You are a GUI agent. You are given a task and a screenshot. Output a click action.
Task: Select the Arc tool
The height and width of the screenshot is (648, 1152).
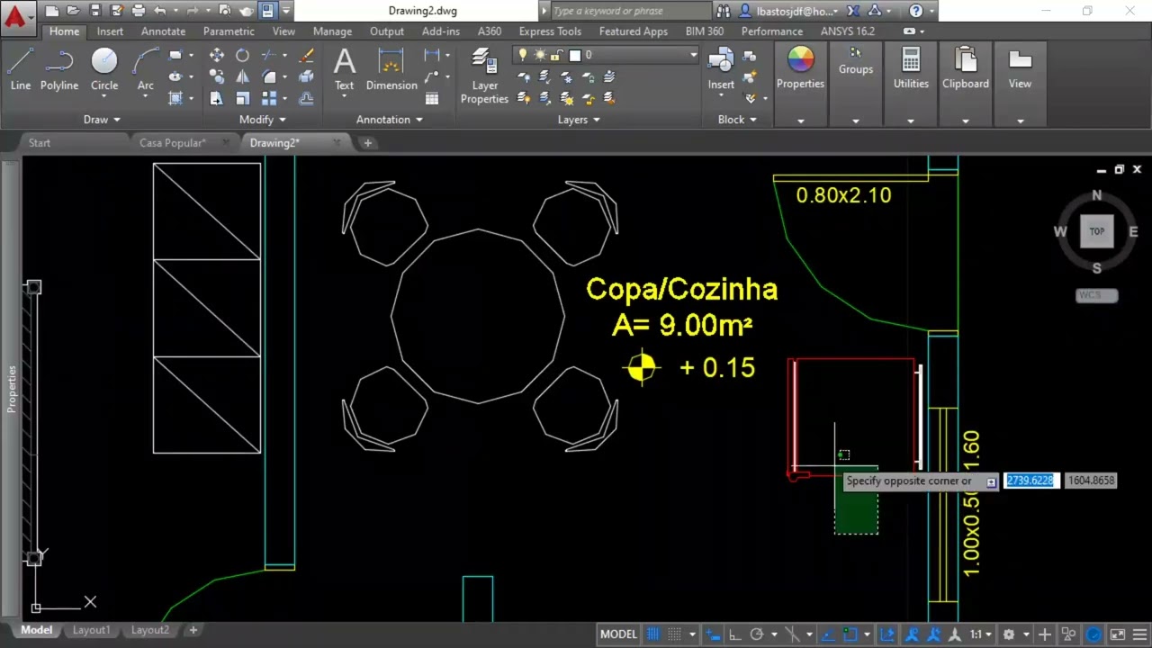[145, 70]
